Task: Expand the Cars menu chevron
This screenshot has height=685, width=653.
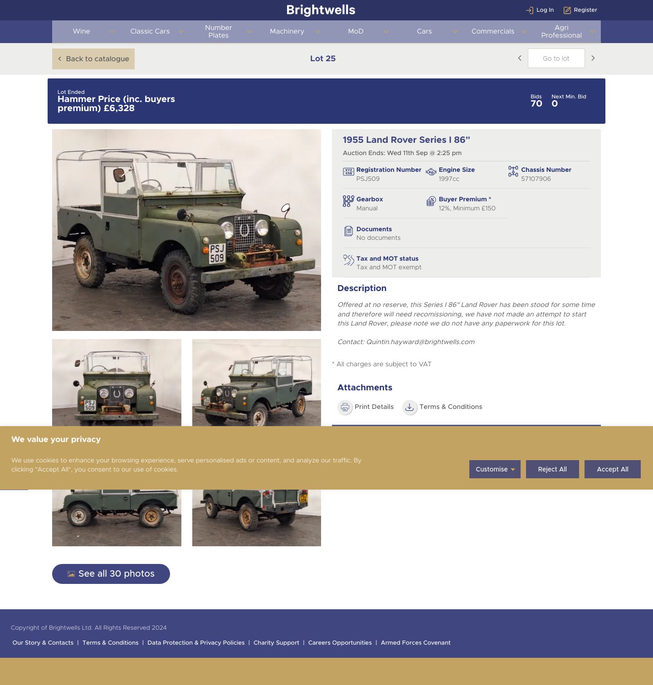Action: click(455, 32)
